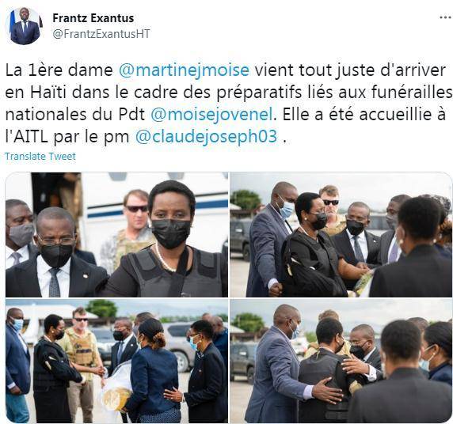The width and height of the screenshot is (453, 424).
Task: Click Translate Tweet
Action: pos(40,156)
